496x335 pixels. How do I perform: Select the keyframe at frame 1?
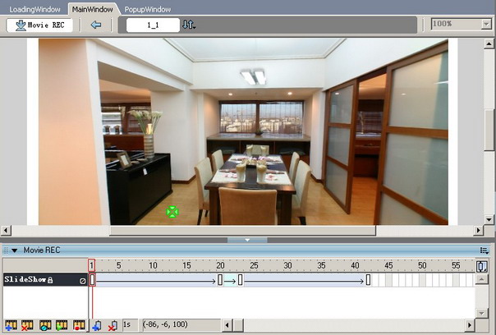(x=92, y=280)
